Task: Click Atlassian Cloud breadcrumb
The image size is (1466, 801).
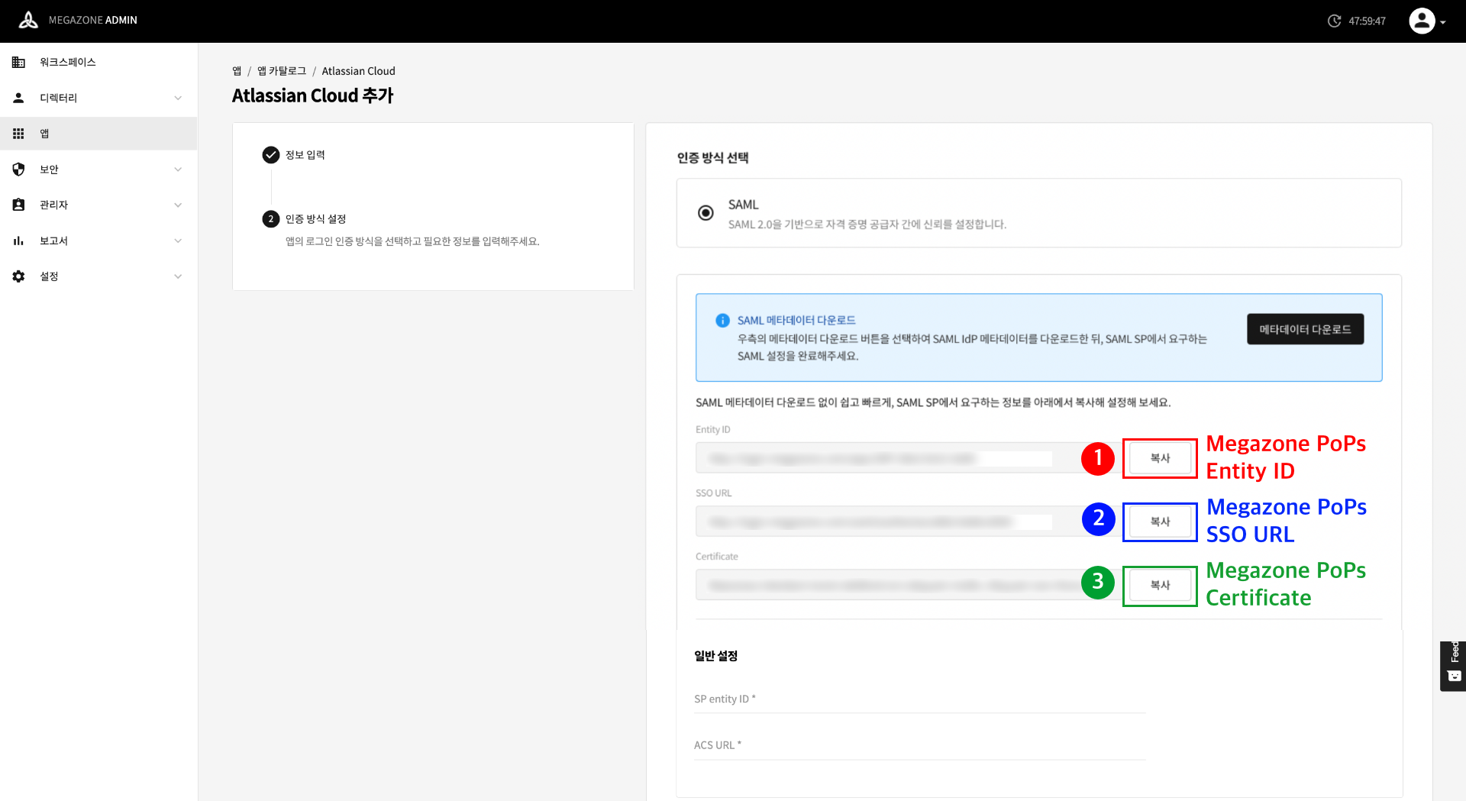Action: coord(358,71)
